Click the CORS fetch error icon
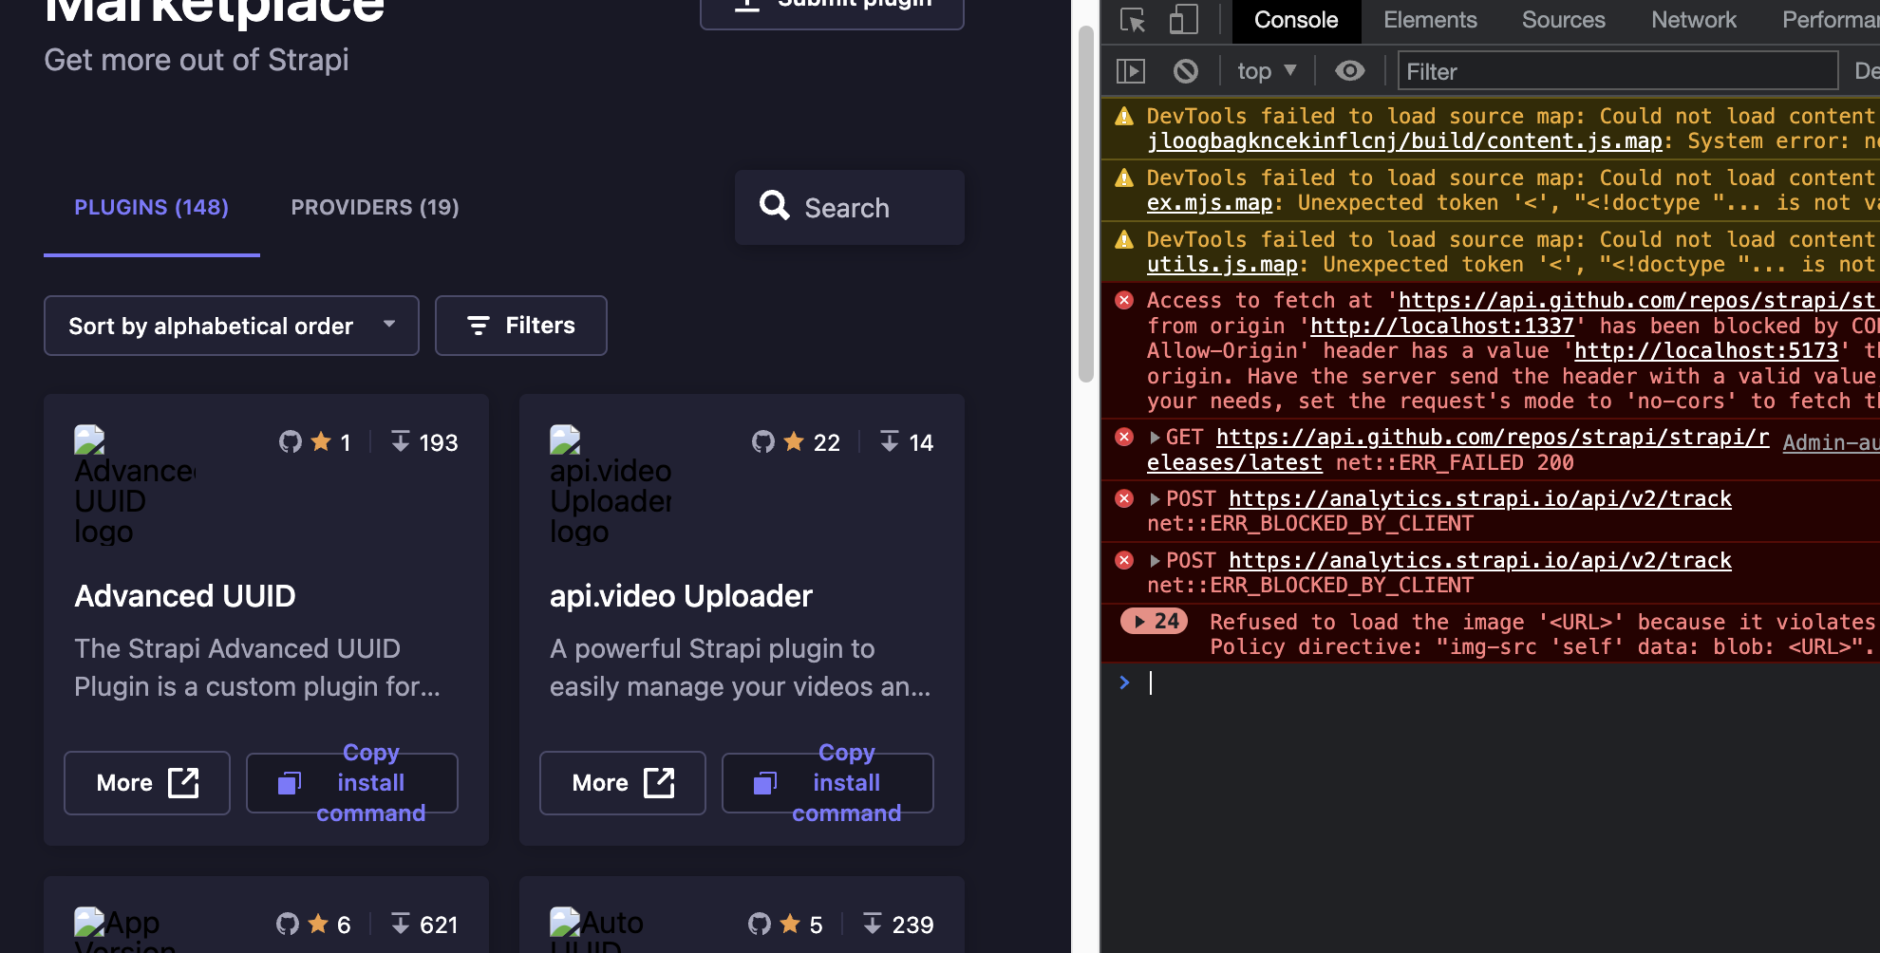Viewport: 1880px width, 953px height. (x=1124, y=301)
